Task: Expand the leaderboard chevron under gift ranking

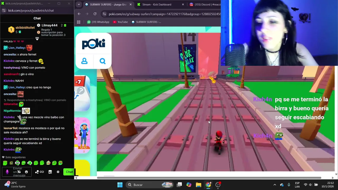Action: coord(37,39)
